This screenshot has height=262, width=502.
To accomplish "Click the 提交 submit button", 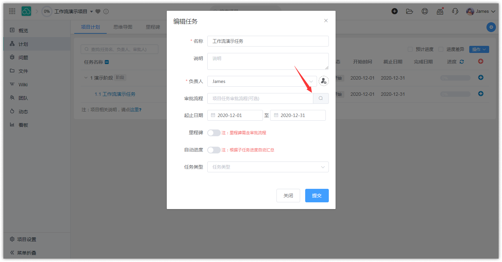I will click(x=317, y=196).
